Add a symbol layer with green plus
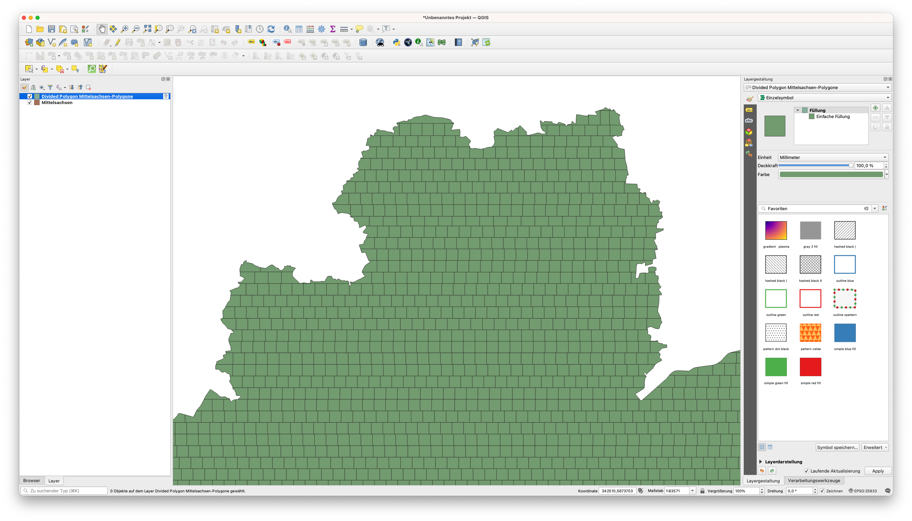The image size is (912, 521). [x=875, y=108]
